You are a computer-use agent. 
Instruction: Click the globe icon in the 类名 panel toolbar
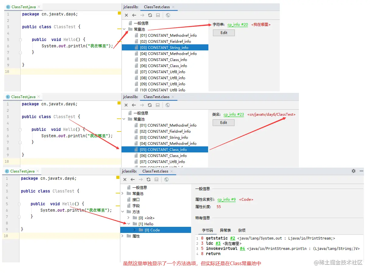(x=168, y=105)
